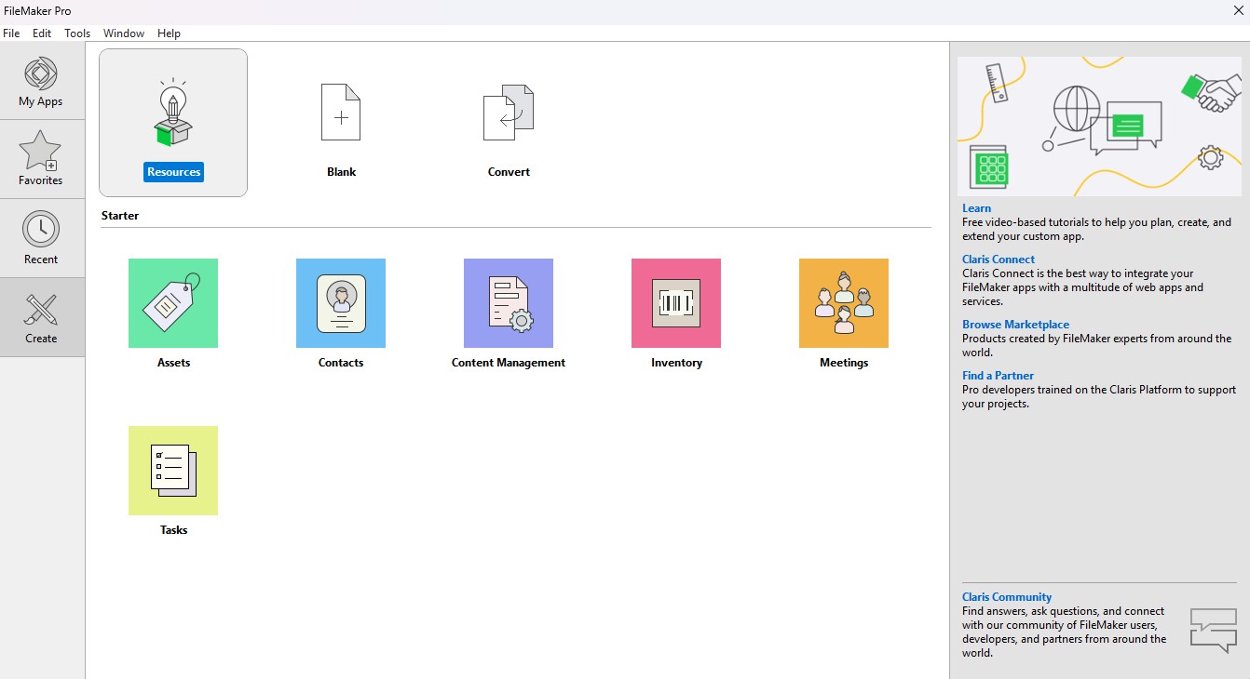Click the Convert file icon
This screenshot has height=679, width=1250.
[509, 113]
